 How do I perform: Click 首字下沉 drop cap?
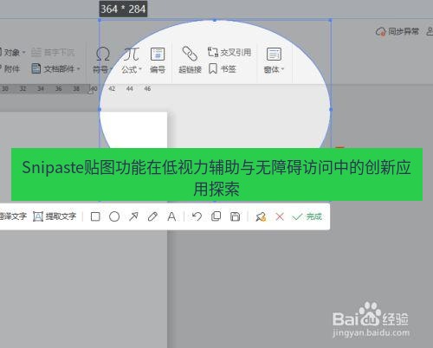pos(53,52)
